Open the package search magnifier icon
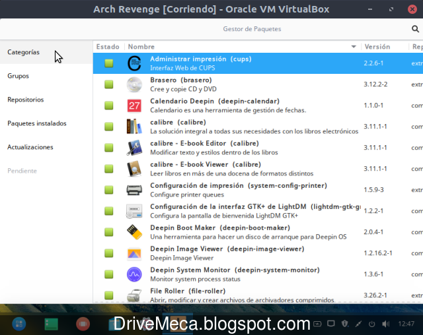 click(x=415, y=29)
